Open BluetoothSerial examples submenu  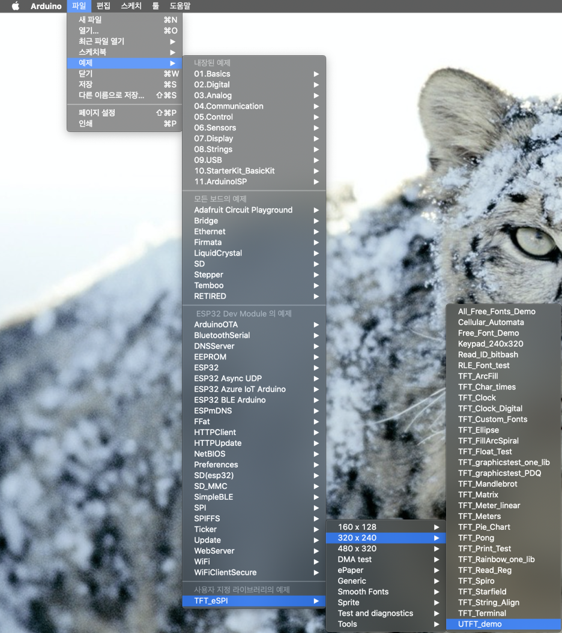point(254,335)
